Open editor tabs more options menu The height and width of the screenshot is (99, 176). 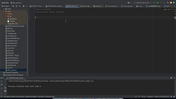(x=175, y=6)
